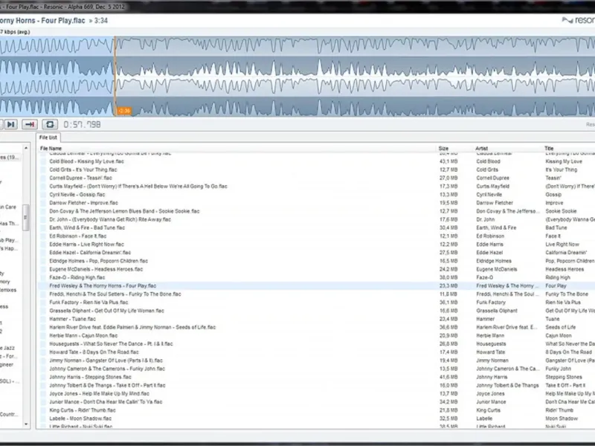Select Funk Factory - Rien Ne Va Plus.flac

[89, 303]
